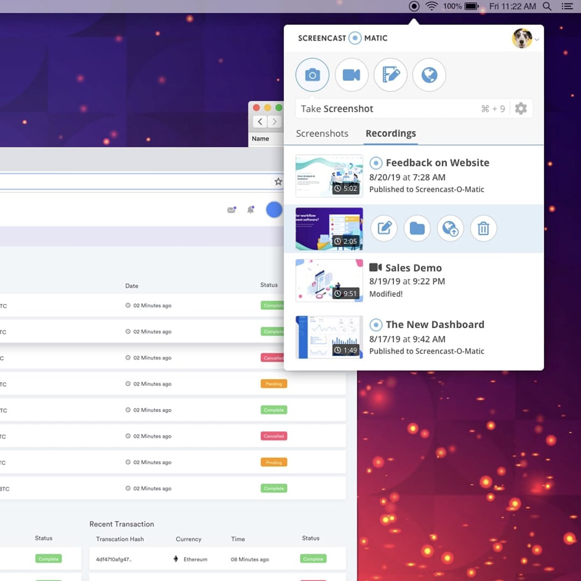The width and height of the screenshot is (581, 581).
Task: Open the Feedback on Website thumbnail
Action: click(x=329, y=176)
